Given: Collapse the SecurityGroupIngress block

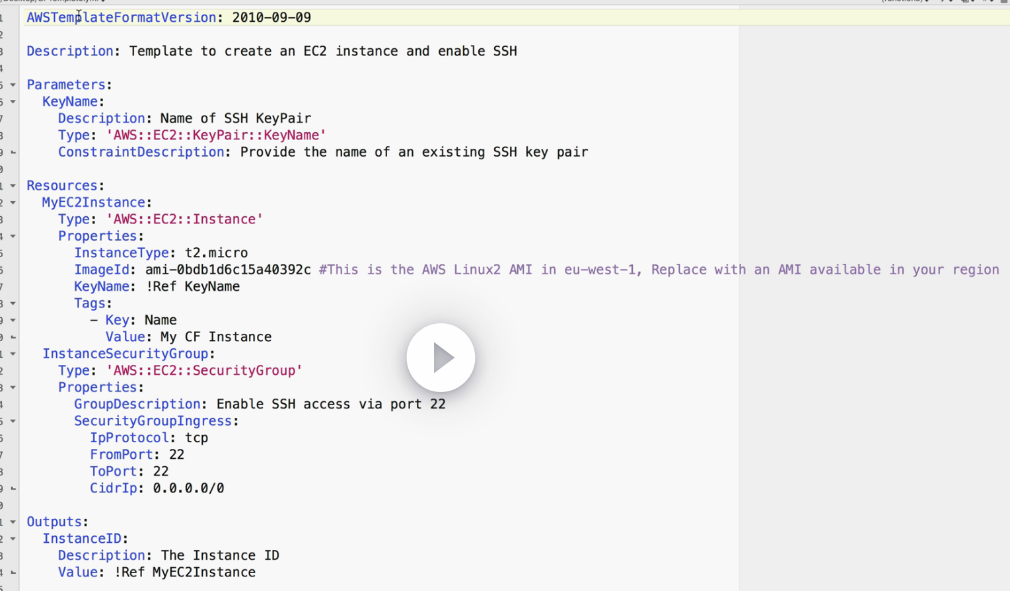Looking at the screenshot, I should [x=13, y=421].
